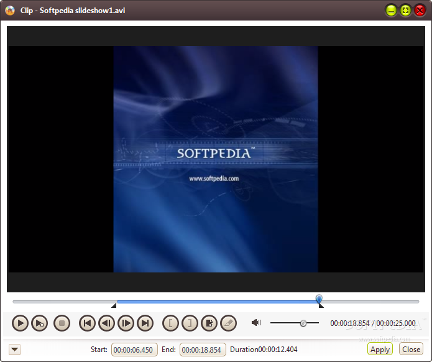432x362 pixels.
Task: Play only the selected clip segment
Action: 40,323
